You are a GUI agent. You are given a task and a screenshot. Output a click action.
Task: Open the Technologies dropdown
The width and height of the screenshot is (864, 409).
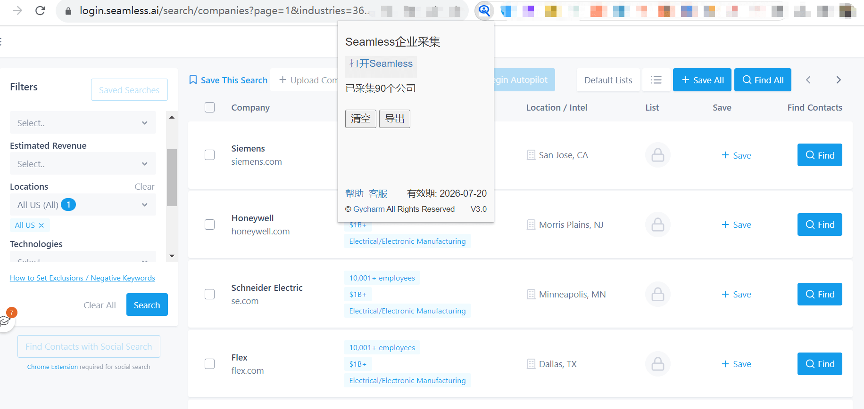[83, 257]
